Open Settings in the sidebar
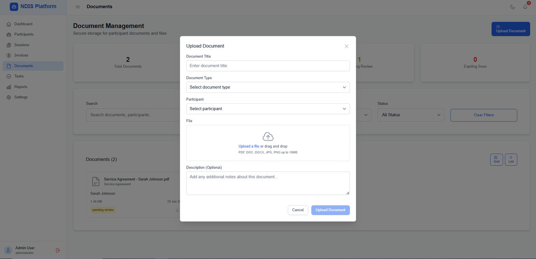 [x=33, y=97]
